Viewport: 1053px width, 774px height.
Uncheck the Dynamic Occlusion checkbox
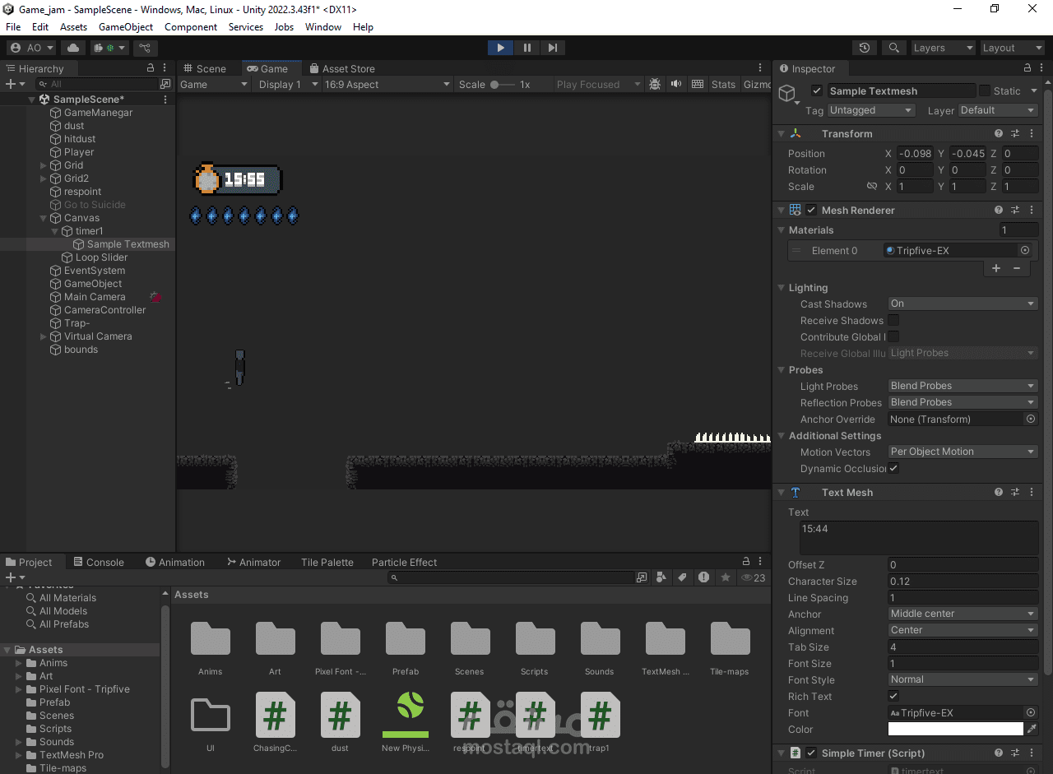coord(893,468)
